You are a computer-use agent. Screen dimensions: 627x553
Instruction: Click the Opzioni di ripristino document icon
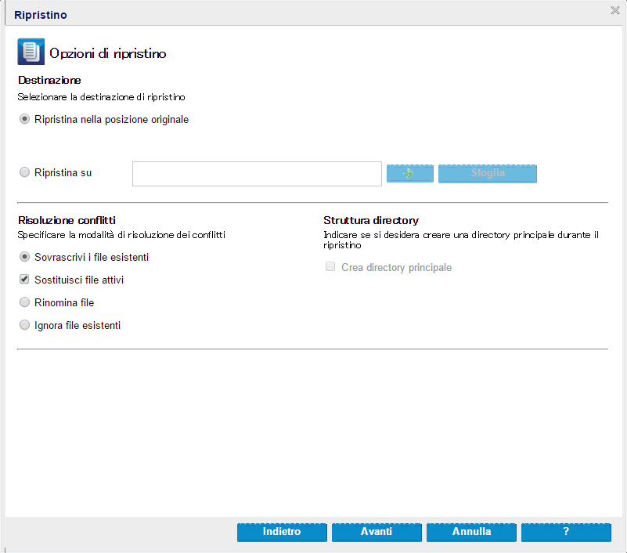(30, 51)
